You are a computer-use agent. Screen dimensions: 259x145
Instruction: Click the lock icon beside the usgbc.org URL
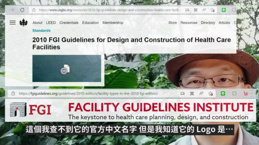click(34, 10)
